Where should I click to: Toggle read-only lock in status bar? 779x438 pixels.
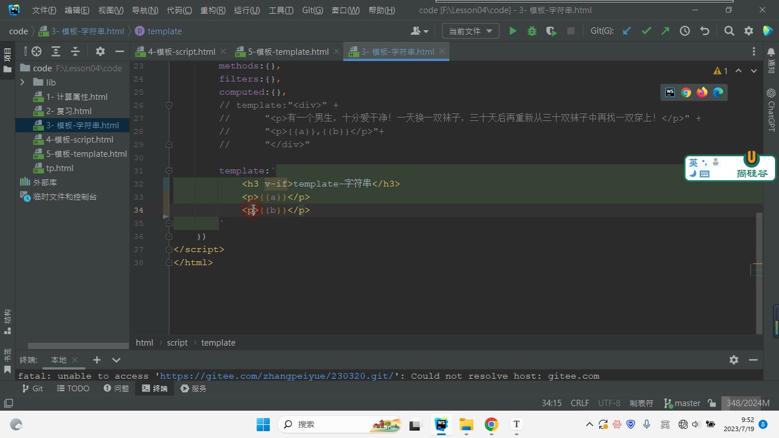tap(712, 403)
